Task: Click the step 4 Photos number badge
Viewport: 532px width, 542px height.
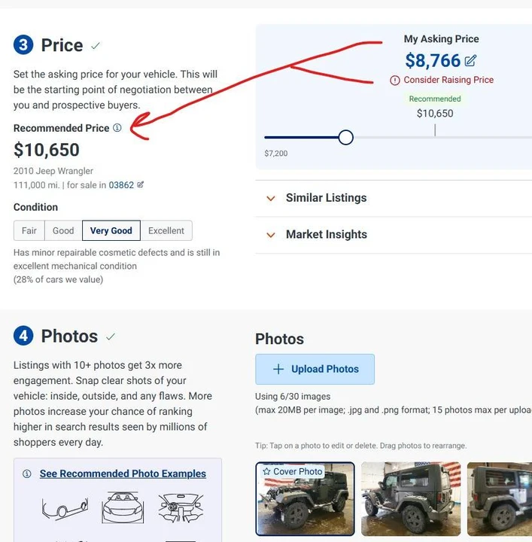Action: [23, 336]
